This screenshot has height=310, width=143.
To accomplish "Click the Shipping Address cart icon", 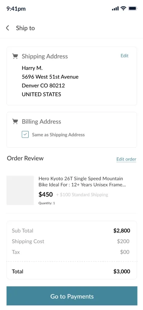I will pos(15,56).
